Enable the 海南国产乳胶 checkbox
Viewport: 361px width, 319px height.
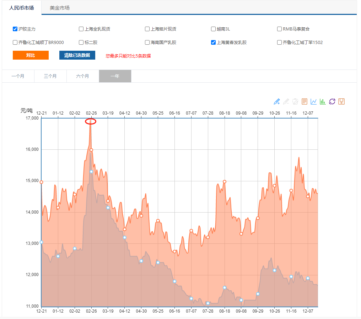147,42
